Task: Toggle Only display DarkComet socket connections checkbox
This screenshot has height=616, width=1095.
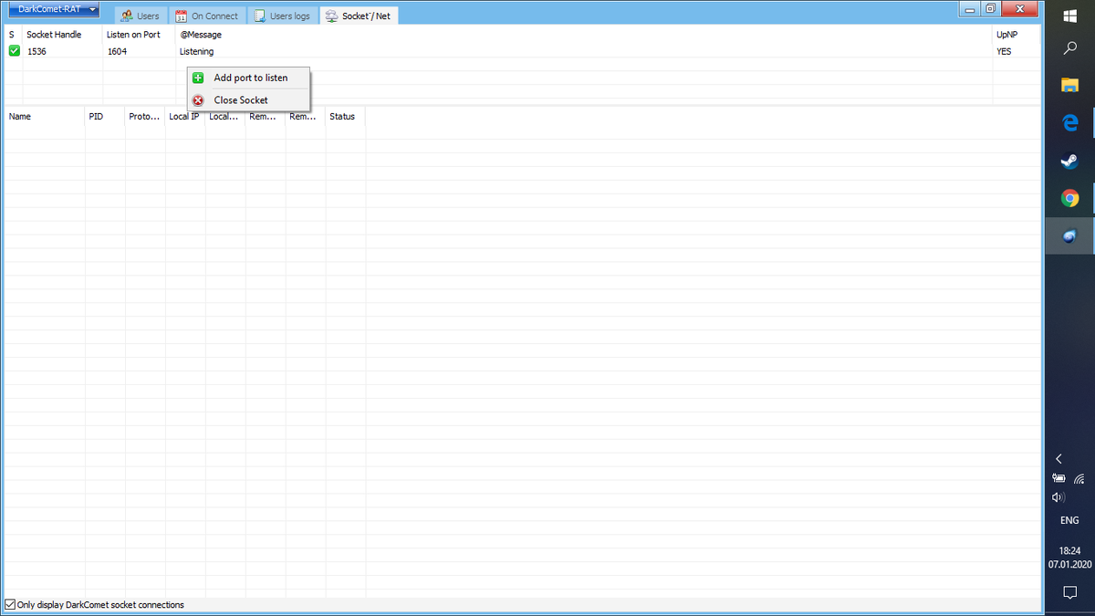Action: pyautogui.click(x=10, y=604)
